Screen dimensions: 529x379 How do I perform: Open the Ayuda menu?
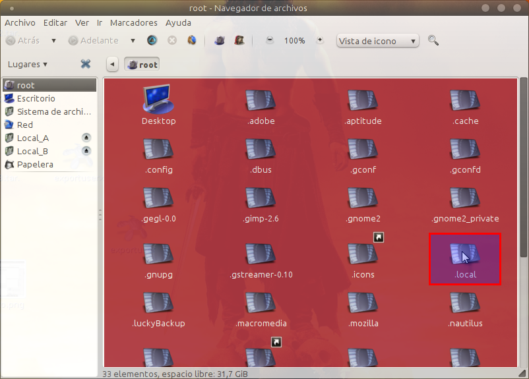click(x=178, y=22)
